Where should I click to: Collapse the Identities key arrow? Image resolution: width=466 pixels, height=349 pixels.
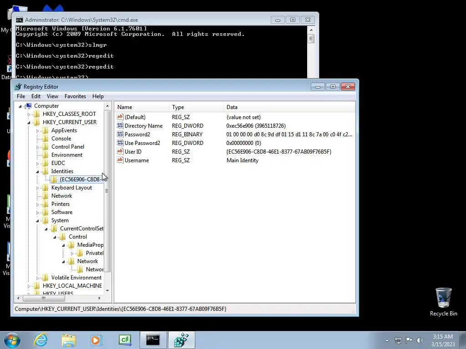click(37, 172)
